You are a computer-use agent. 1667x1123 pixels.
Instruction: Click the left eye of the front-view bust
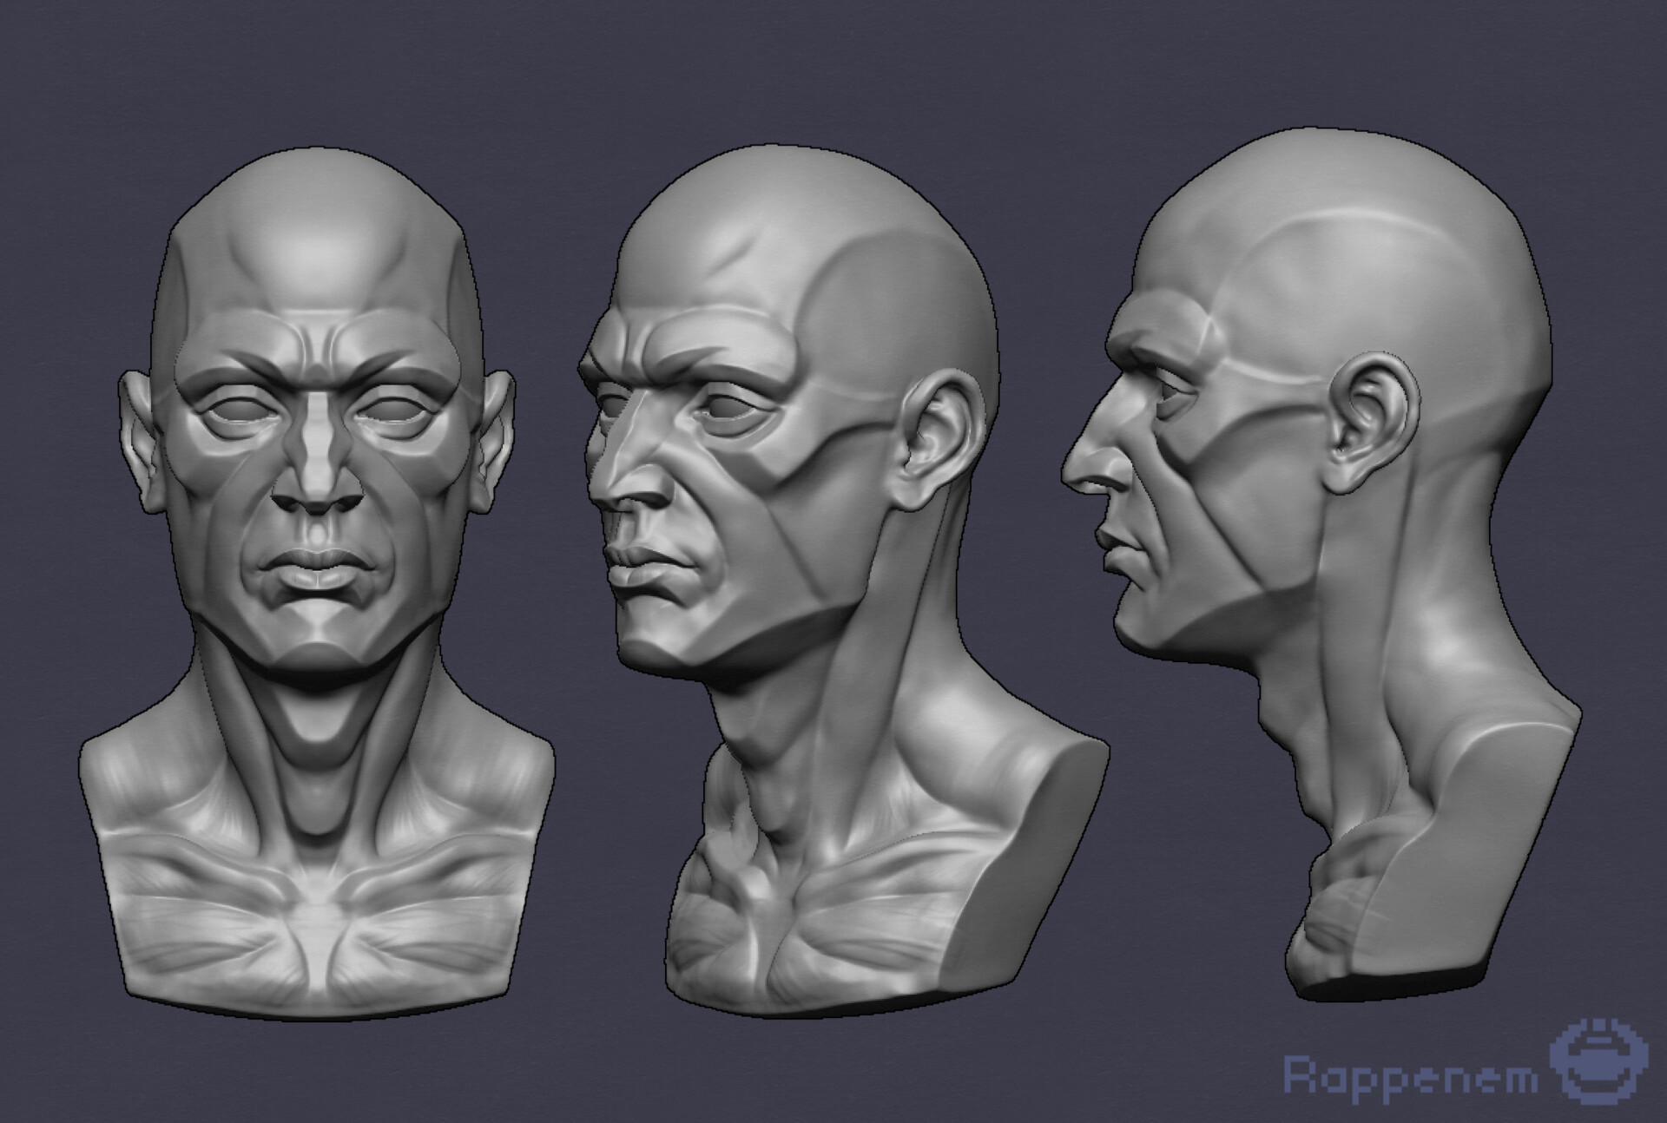pyautogui.click(x=245, y=410)
